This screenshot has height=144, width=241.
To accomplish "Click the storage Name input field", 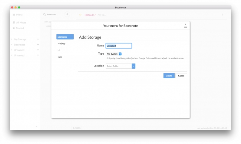I will pos(119,46).
